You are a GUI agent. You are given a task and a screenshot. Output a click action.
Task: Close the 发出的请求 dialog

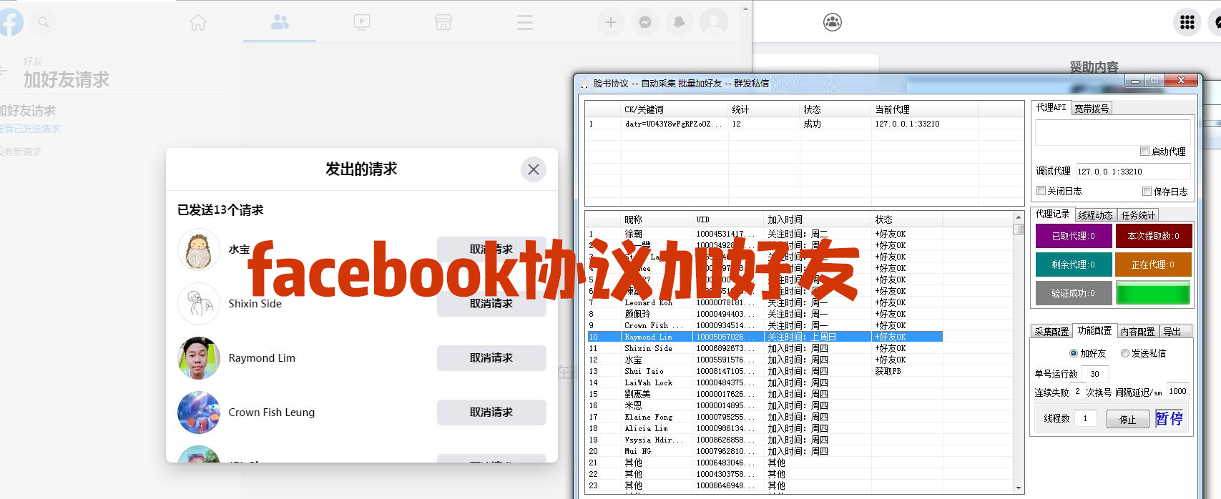[x=534, y=169]
